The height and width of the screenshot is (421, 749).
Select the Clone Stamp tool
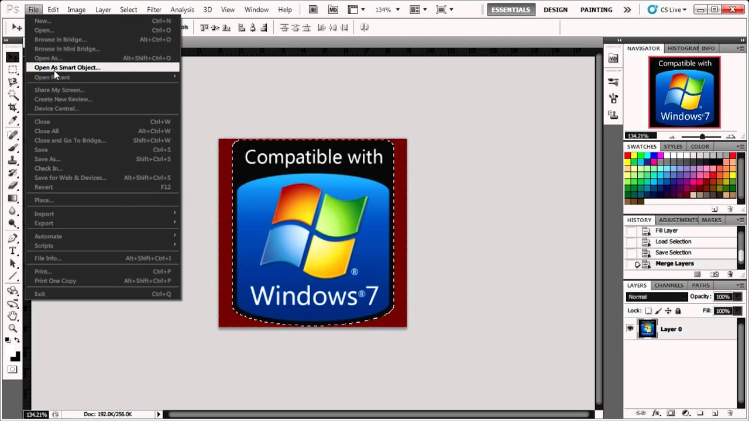coord(12,160)
